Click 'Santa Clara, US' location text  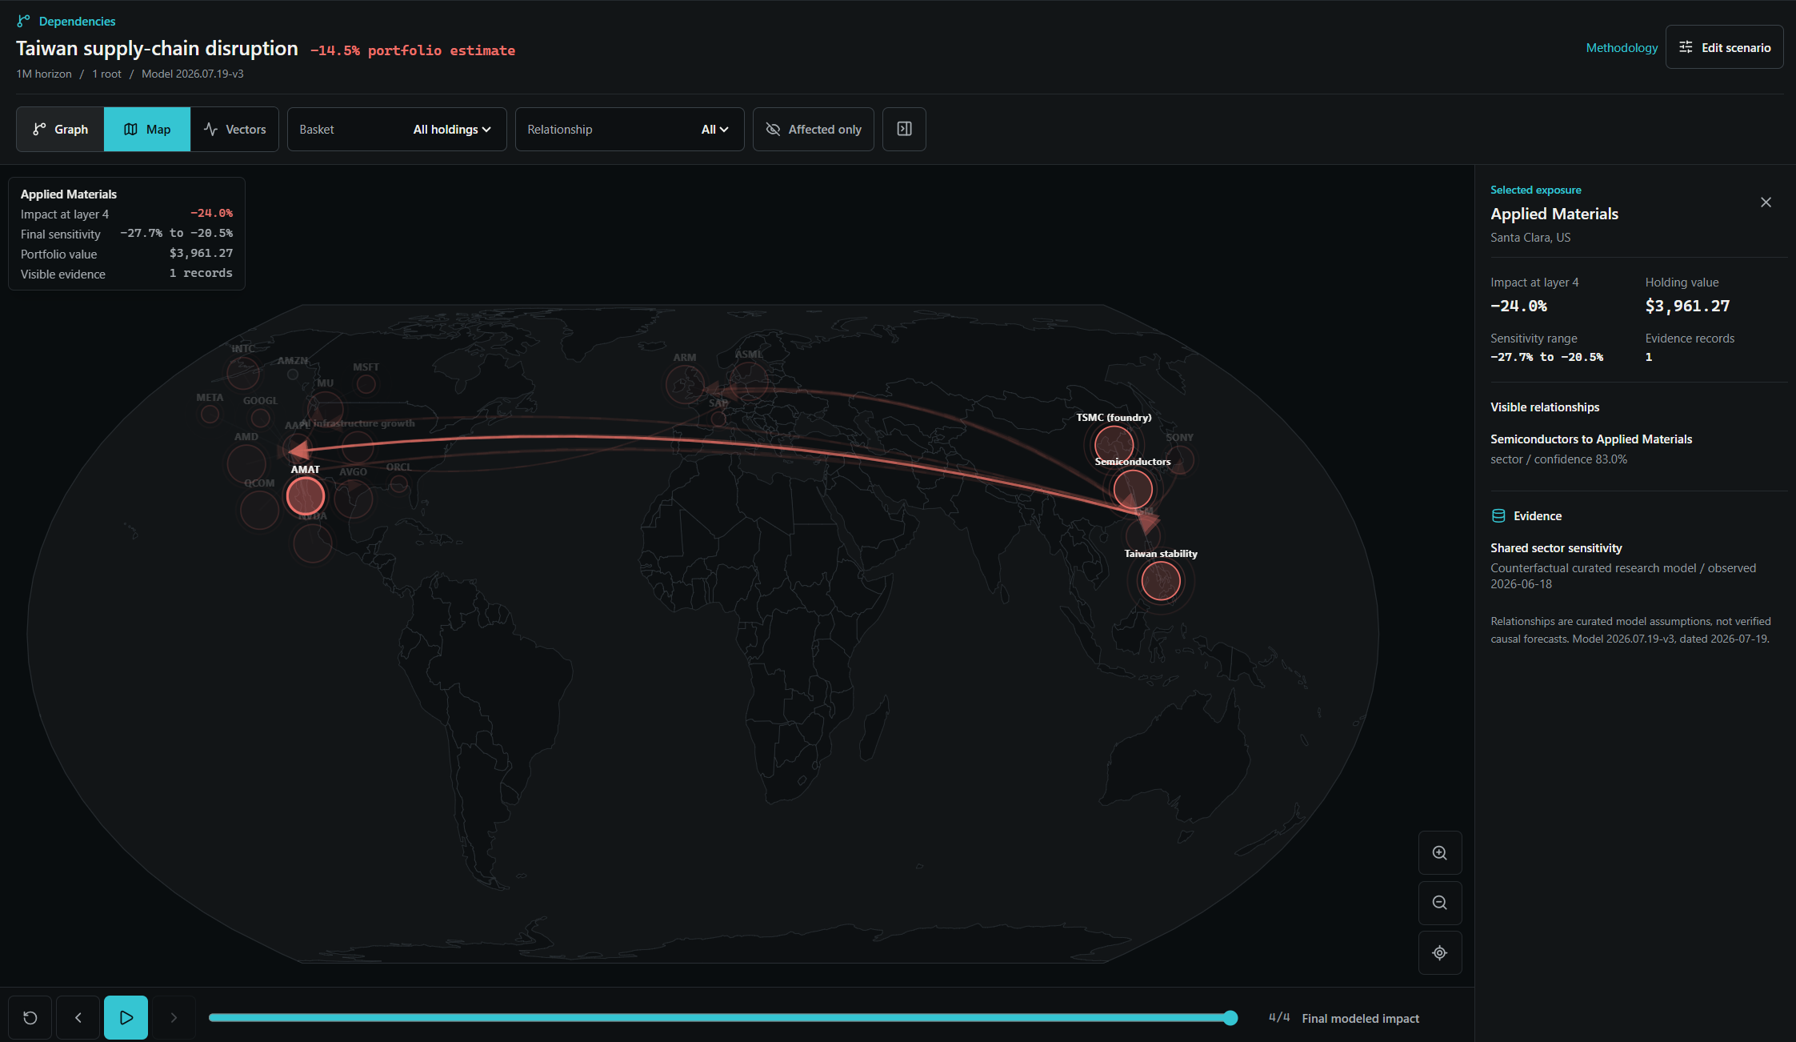tap(1530, 238)
